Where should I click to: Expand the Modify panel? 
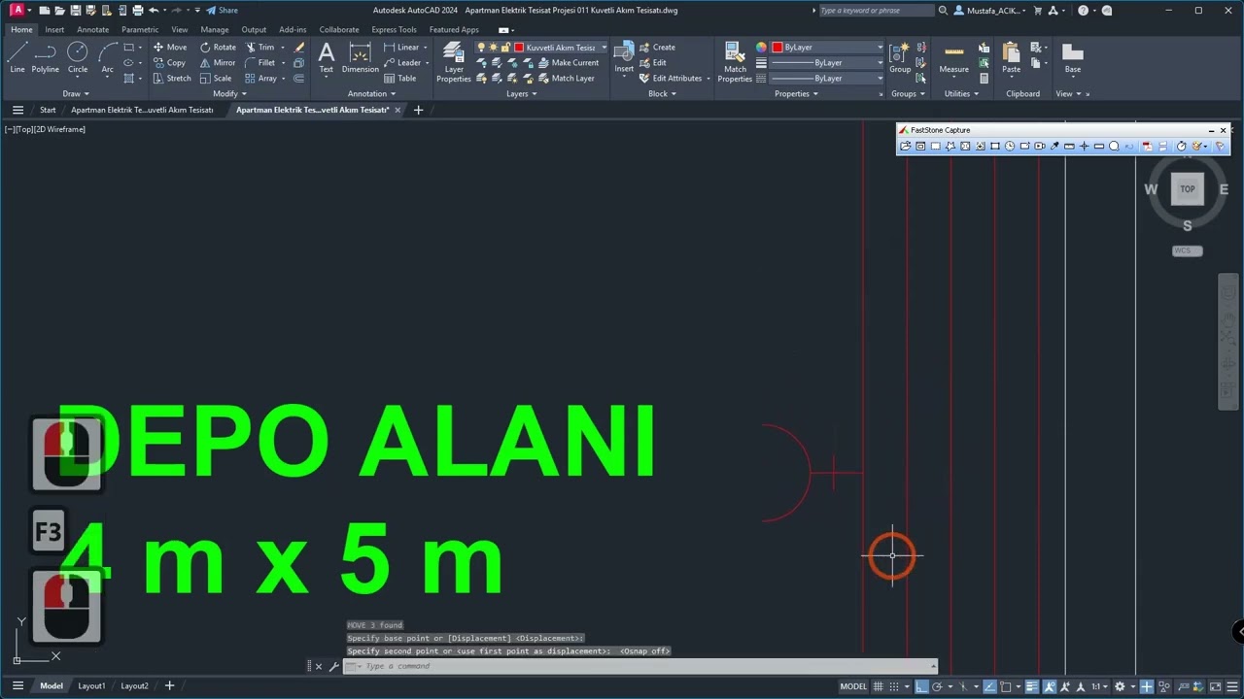229,94
